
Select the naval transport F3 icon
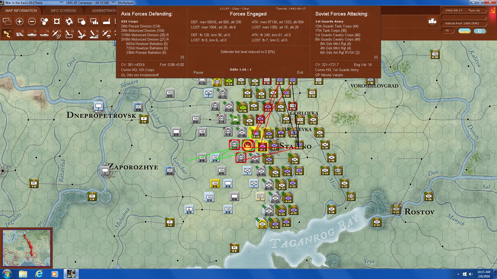(32, 34)
